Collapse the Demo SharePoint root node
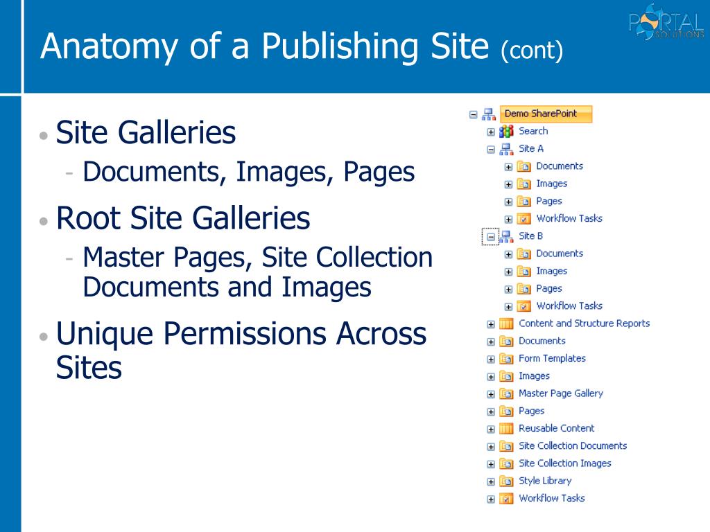Screen dimensions: 710x532 click(x=473, y=115)
